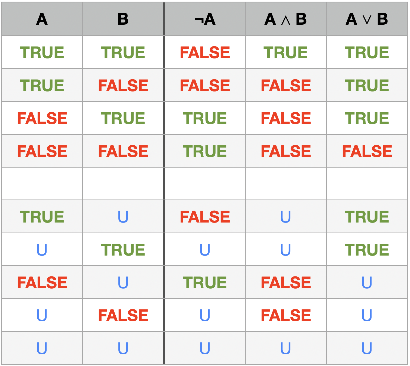410x366 pixels.
Task: Click the A ∧ B cell where A=U, B=FALSE
Action: pos(286,315)
